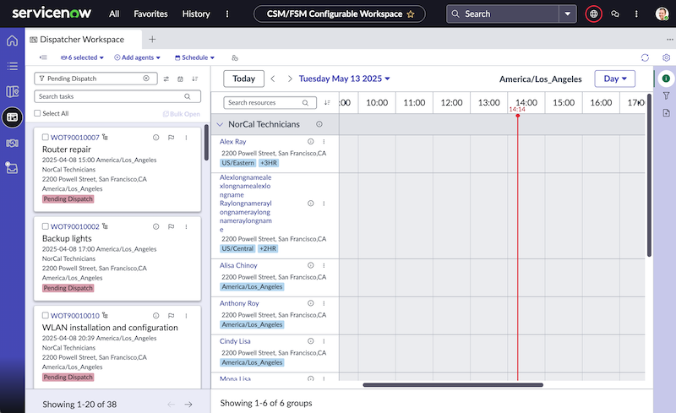Open more actions for Alisa Chinoy
The width and height of the screenshot is (676, 413).
pyautogui.click(x=324, y=265)
